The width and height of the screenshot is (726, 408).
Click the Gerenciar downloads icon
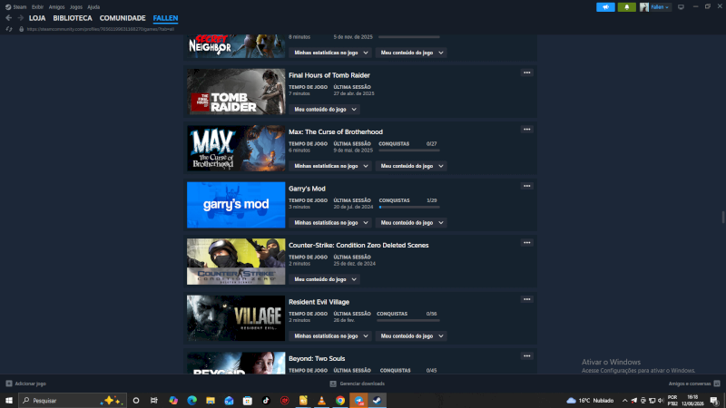coord(333,384)
